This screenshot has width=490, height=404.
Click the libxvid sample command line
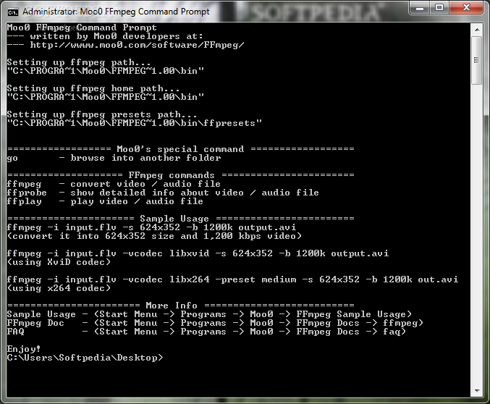pos(198,253)
